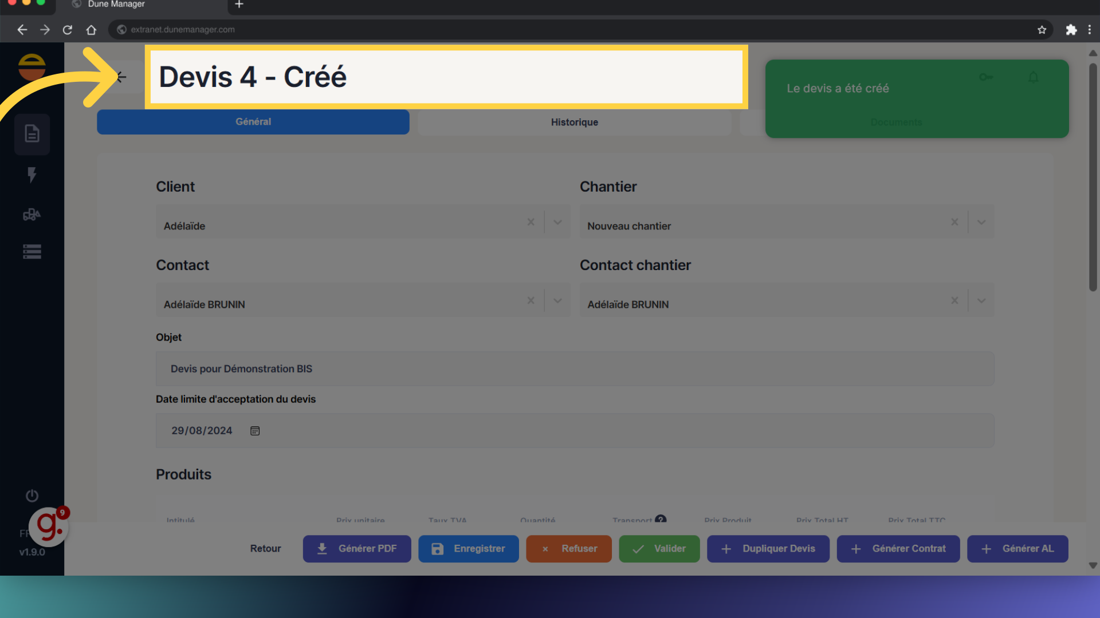Click the browser extensions puzzle icon
Image resolution: width=1100 pixels, height=618 pixels.
[x=1071, y=30]
